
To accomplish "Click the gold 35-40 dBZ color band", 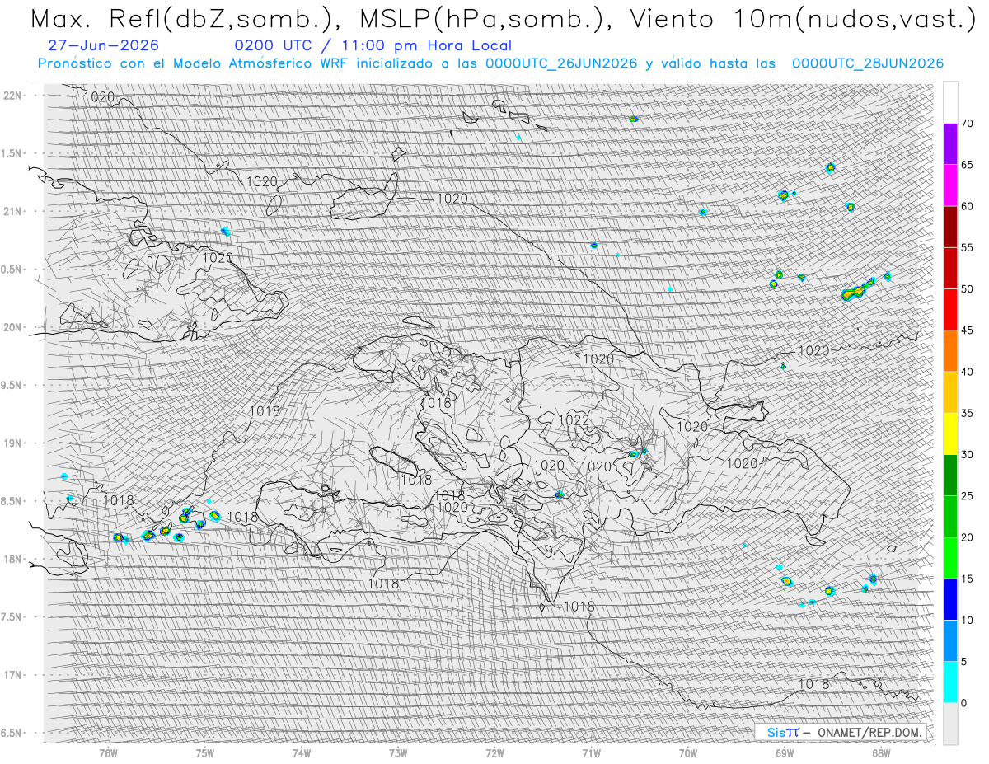I will pyautogui.click(x=950, y=392).
